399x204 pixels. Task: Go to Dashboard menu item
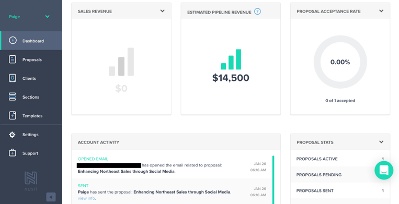point(31,41)
